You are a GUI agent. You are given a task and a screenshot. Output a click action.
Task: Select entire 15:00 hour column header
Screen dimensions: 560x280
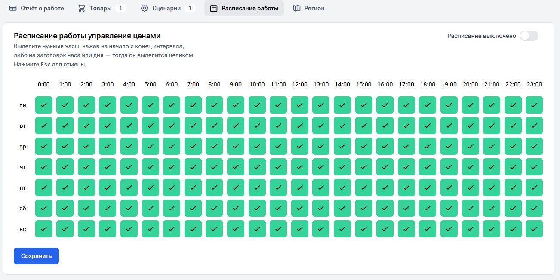point(363,84)
